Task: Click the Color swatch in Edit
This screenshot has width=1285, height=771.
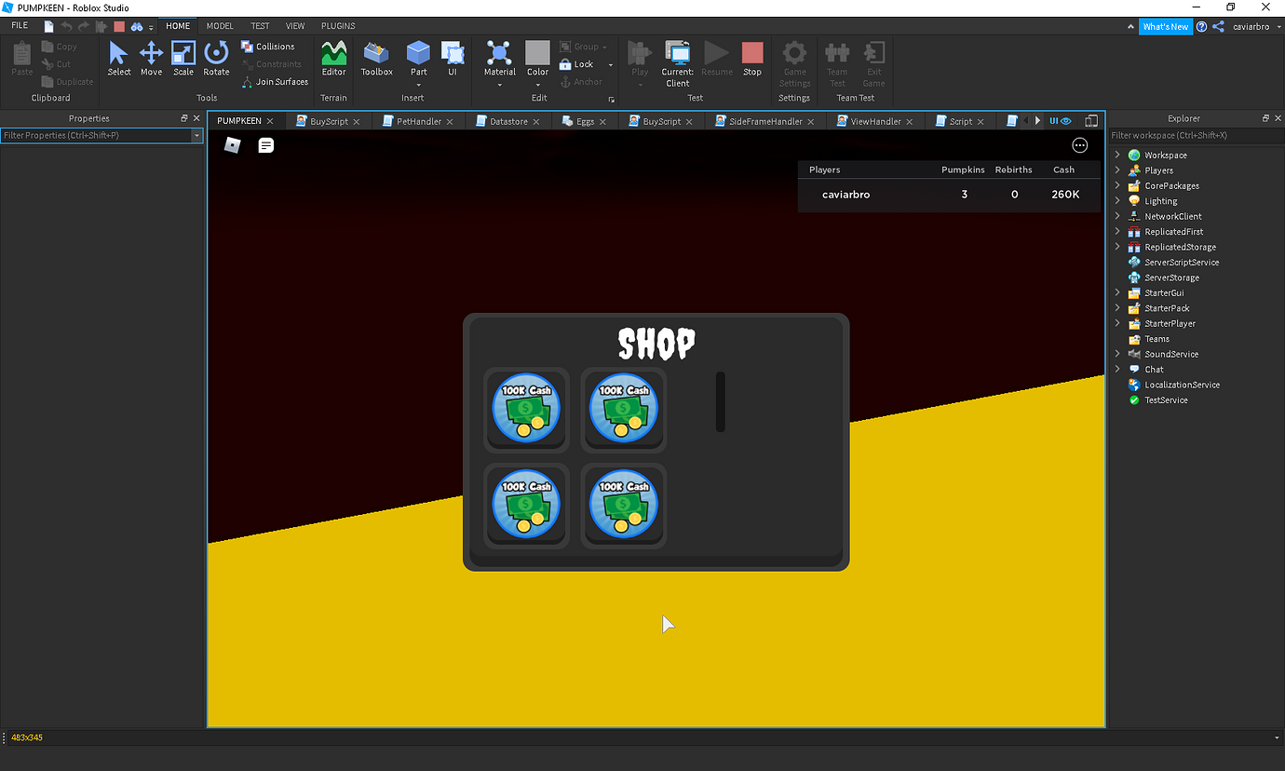Action: pos(537,52)
